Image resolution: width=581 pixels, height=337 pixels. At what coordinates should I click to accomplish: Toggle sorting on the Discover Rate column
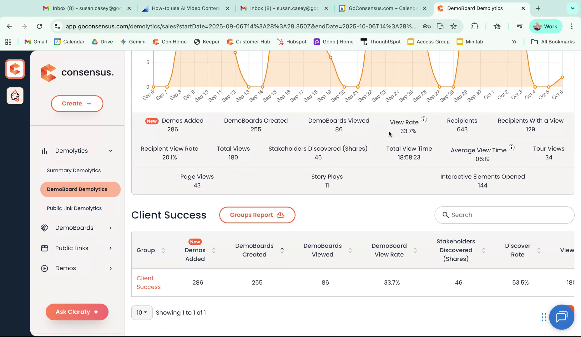539,250
